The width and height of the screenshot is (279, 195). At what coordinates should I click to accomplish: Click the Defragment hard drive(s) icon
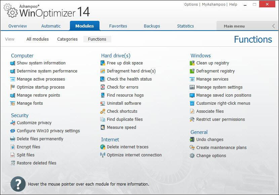(x=103, y=71)
